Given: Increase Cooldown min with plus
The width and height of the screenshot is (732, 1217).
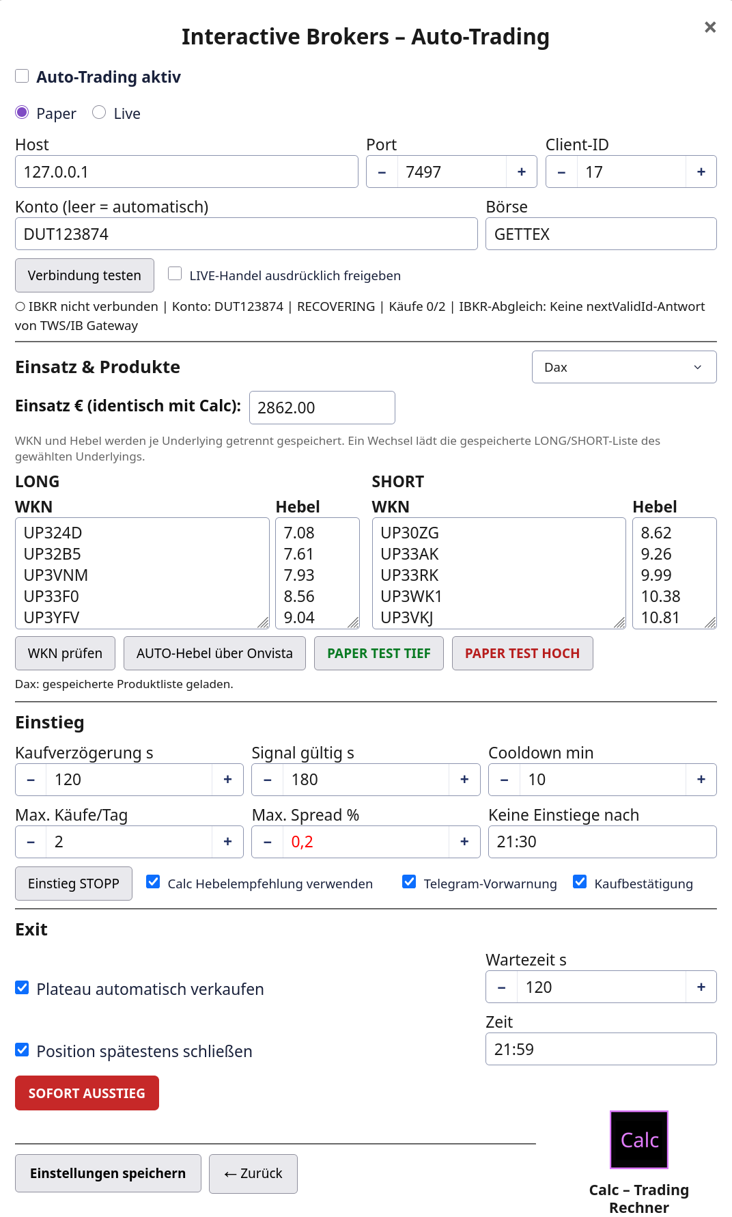Looking at the screenshot, I should click(x=701, y=780).
